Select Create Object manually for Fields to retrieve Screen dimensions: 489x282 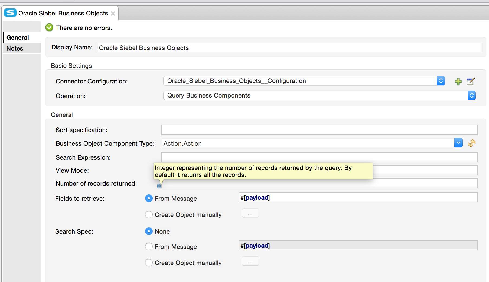[x=149, y=214]
